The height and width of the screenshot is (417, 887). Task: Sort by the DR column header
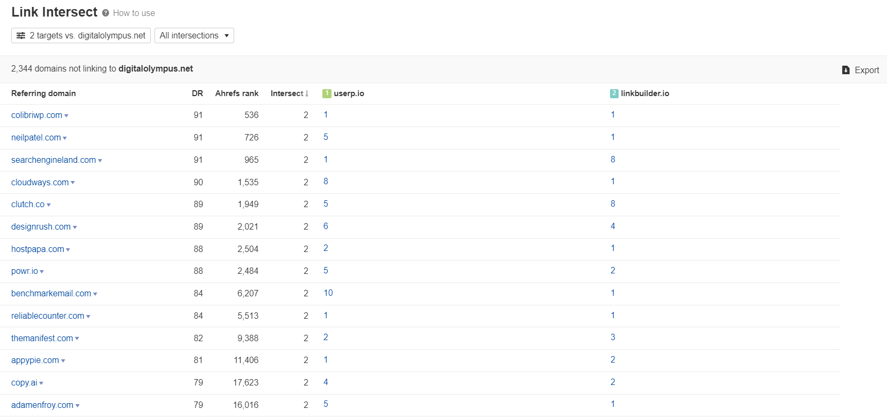197,93
